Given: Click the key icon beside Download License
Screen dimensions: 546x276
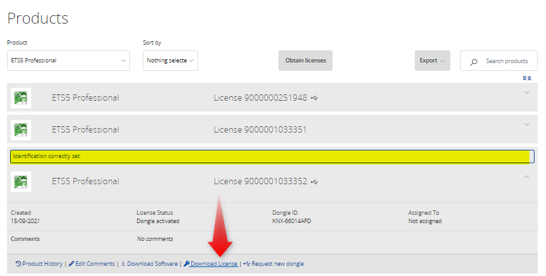Looking at the screenshot, I should pyautogui.click(x=187, y=264).
